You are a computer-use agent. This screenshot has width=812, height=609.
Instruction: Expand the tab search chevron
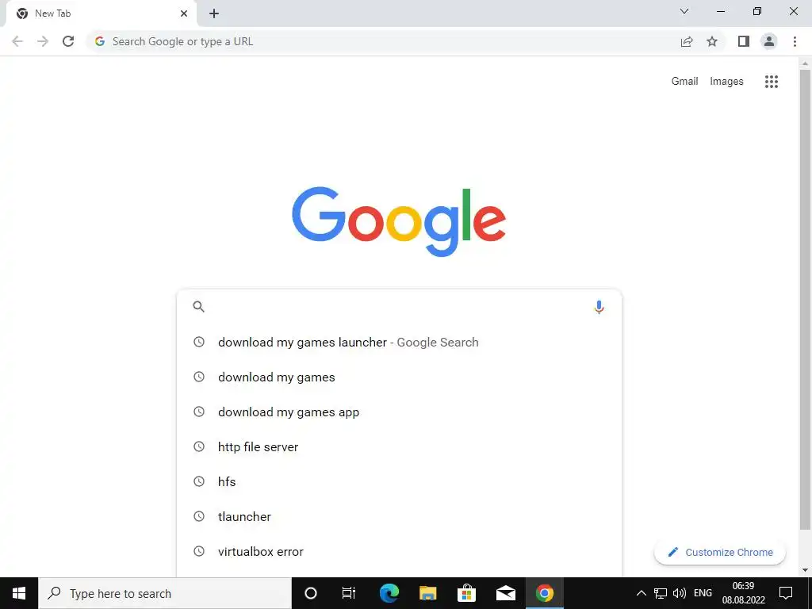pos(684,11)
